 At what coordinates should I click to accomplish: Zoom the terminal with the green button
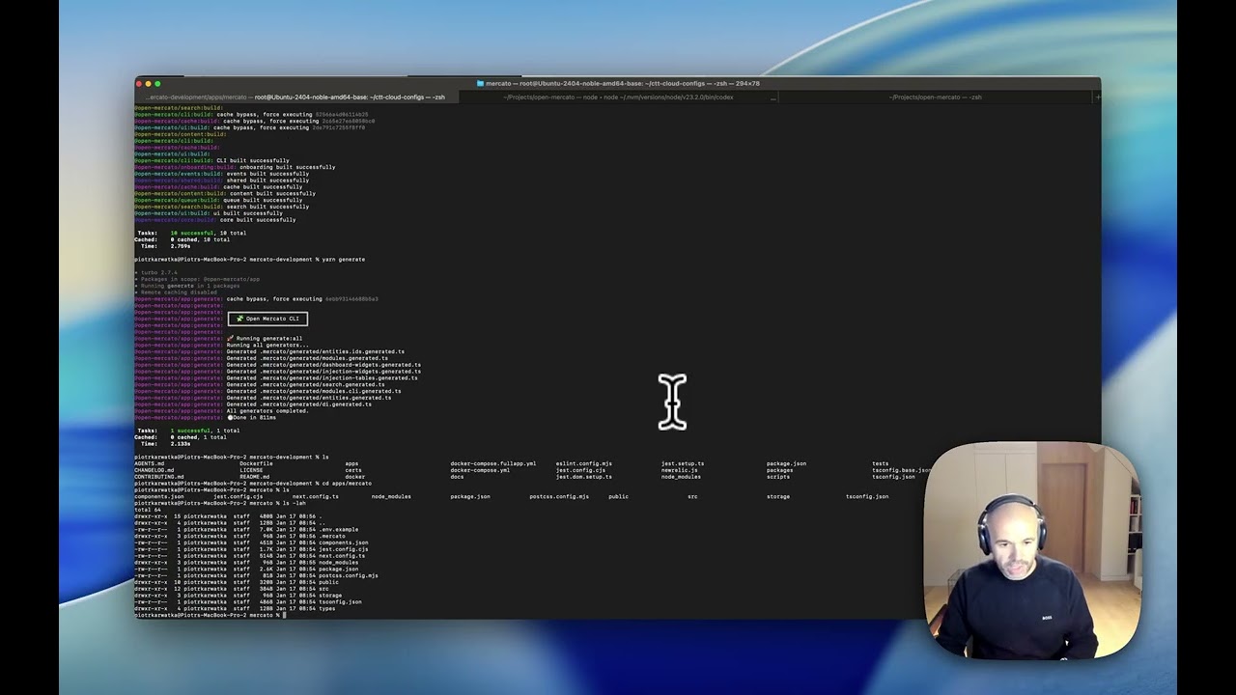click(x=157, y=84)
